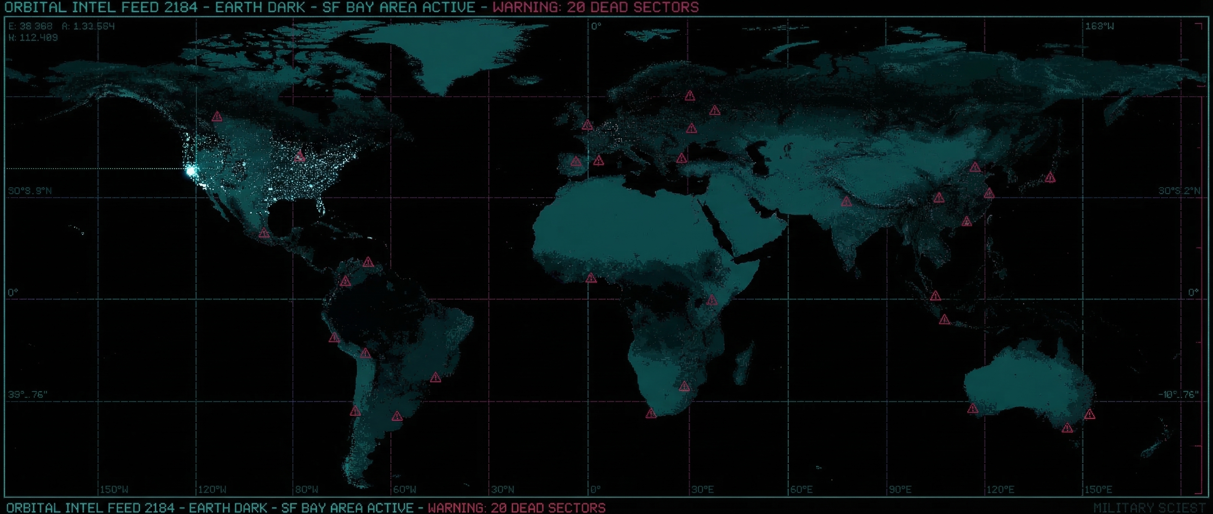
Task: Click the bottom 'WARNING: 20 DEAD SECTORS' footer text
Action: point(517,508)
